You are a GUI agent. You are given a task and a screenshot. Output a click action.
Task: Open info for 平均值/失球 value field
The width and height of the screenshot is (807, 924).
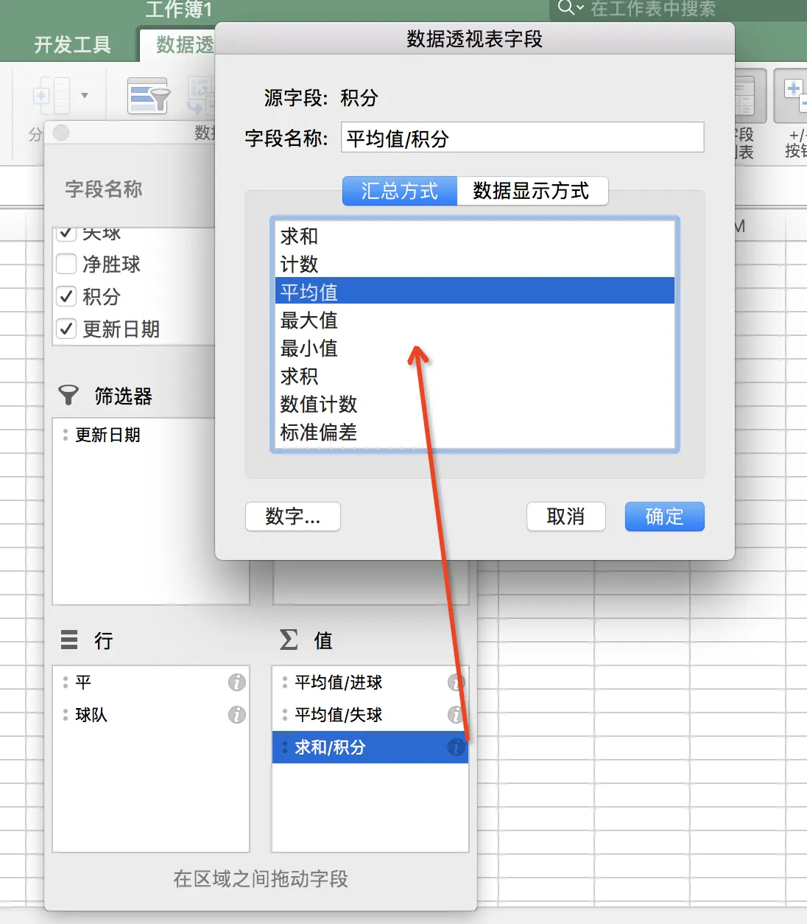coord(456,715)
